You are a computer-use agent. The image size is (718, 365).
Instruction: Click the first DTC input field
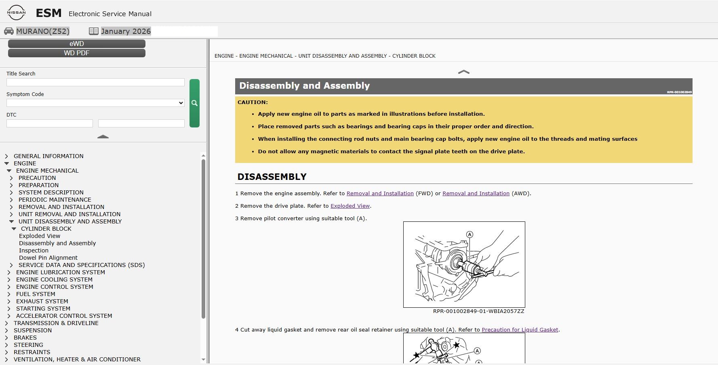[x=50, y=123]
